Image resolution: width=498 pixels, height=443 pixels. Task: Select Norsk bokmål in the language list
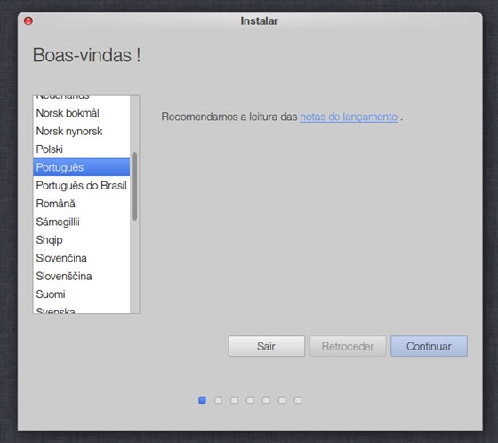81,113
